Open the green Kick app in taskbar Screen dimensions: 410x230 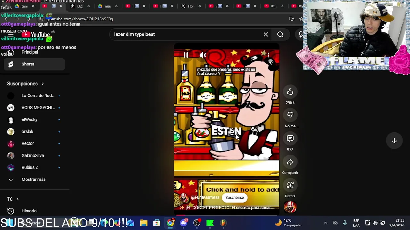pos(210,223)
